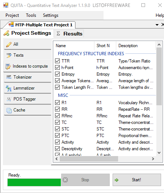Viewport: 164px width, 193px height.
Task: Toggle the Entropy checkbox
Action: (58, 74)
